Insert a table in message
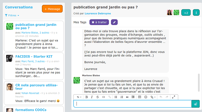Image resolution: width=202 pixels, height=112 pixels. coord(140,97)
